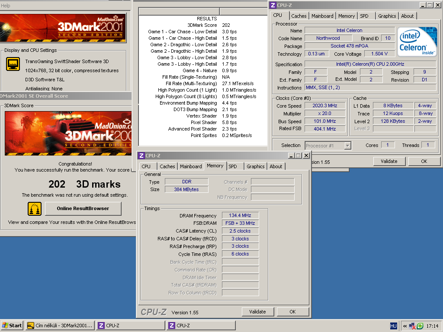Switch to Caches tab in top CPU-Z window

(x=299, y=16)
